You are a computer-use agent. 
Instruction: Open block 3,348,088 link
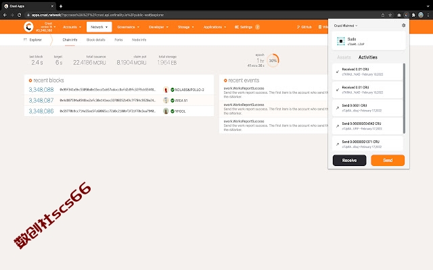tap(41, 90)
